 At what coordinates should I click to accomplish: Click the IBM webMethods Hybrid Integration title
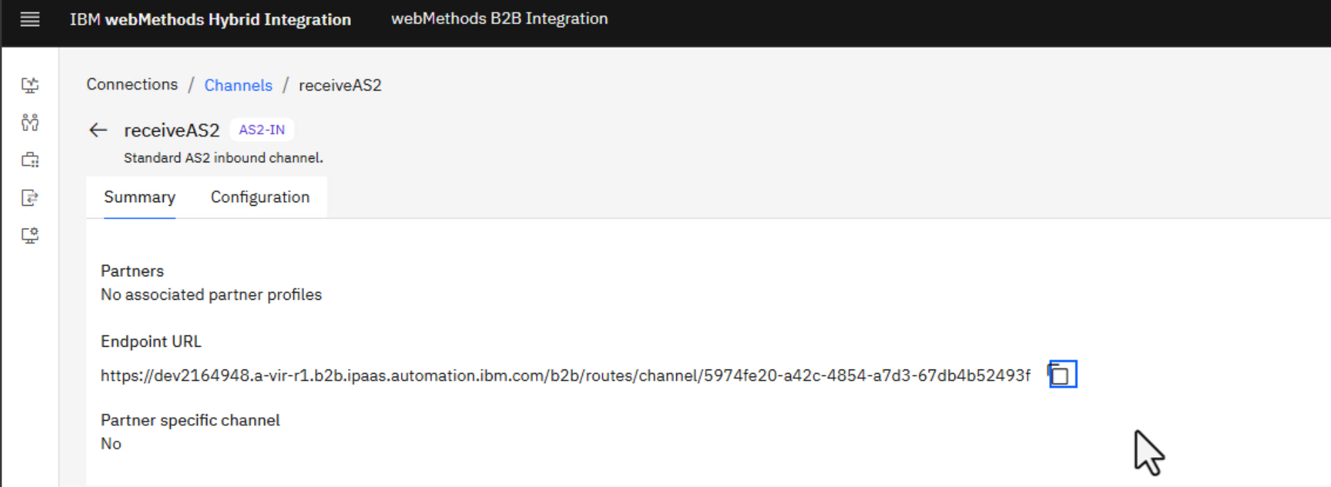tap(210, 19)
